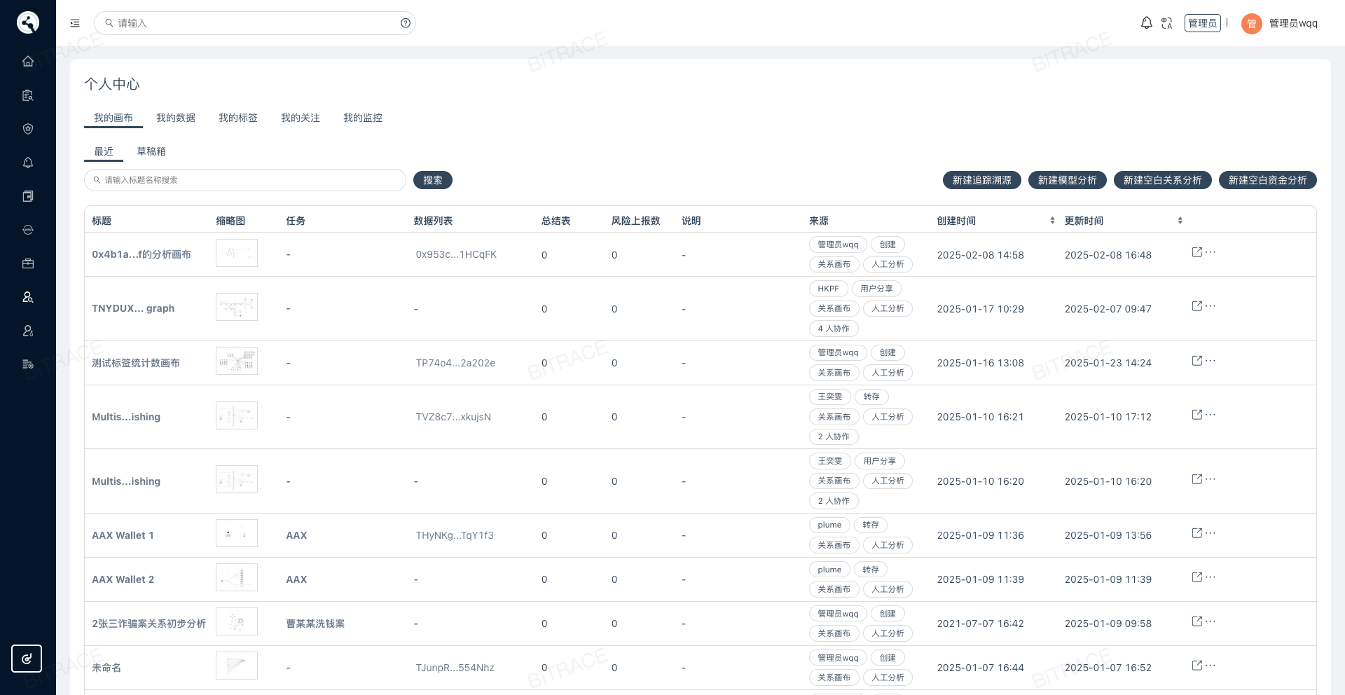Switch to 我的监控 tab
The height and width of the screenshot is (695, 1345).
[363, 118]
